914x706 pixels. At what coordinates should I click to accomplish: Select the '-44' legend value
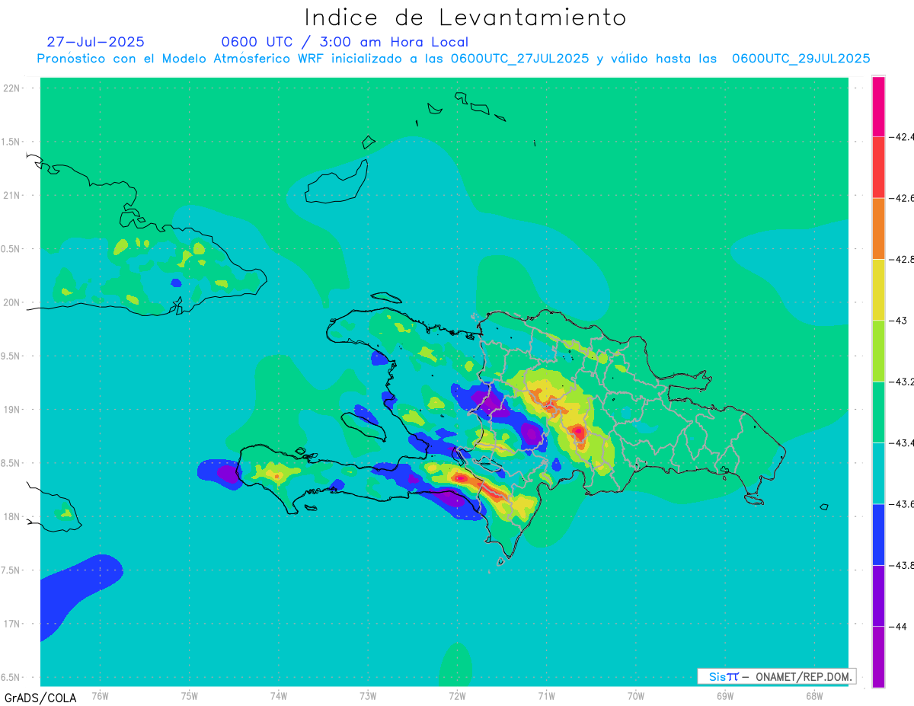point(898,626)
